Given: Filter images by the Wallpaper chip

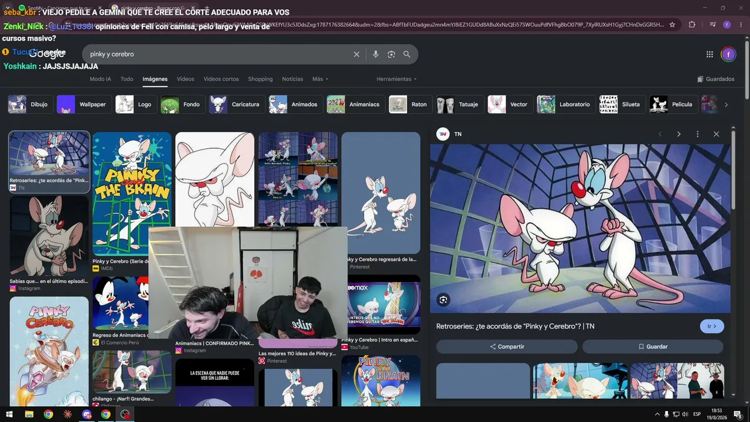Looking at the screenshot, I should tap(84, 104).
